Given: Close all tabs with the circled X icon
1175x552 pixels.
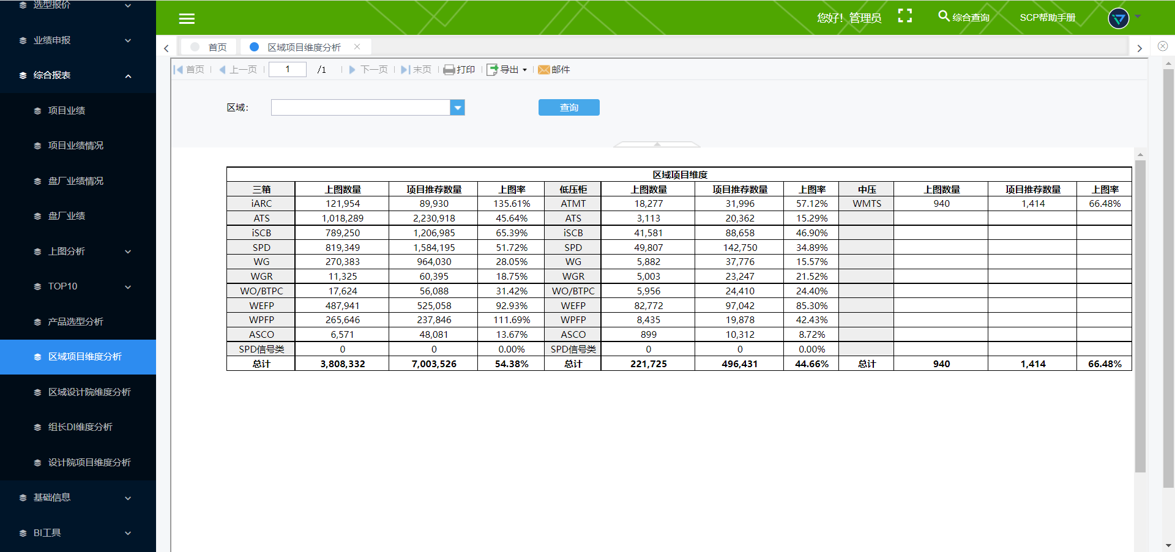Looking at the screenshot, I should coord(1162,46).
